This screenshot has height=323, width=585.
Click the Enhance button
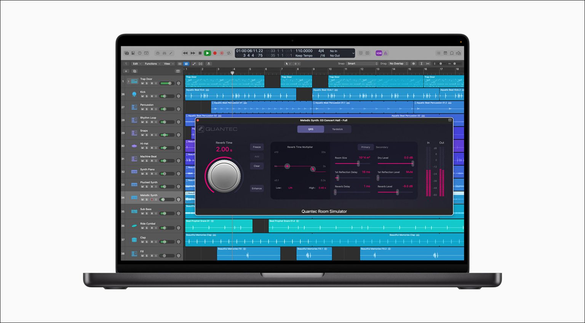coord(257,188)
